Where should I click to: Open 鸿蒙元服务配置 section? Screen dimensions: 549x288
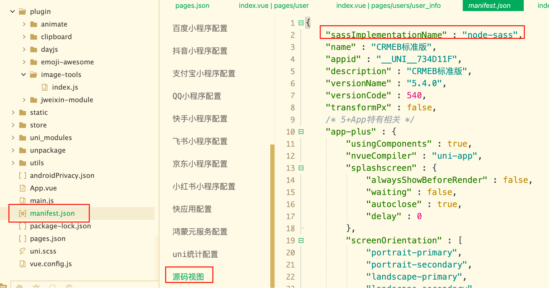tap(200, 232)
